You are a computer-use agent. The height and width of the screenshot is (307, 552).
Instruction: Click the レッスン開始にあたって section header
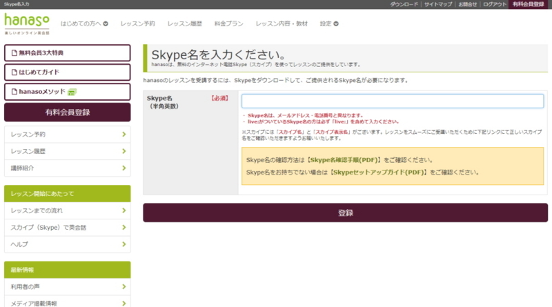coord(67,194)
